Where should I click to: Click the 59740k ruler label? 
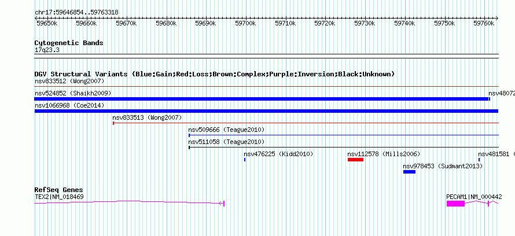[404, 23]
